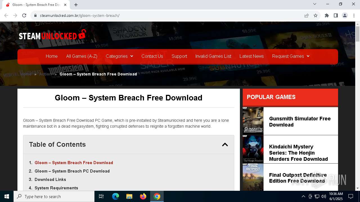Jump to Gloom – System Breach Free Download section
The width and height of the screenshot is (360, 202).
pos(74,163)
